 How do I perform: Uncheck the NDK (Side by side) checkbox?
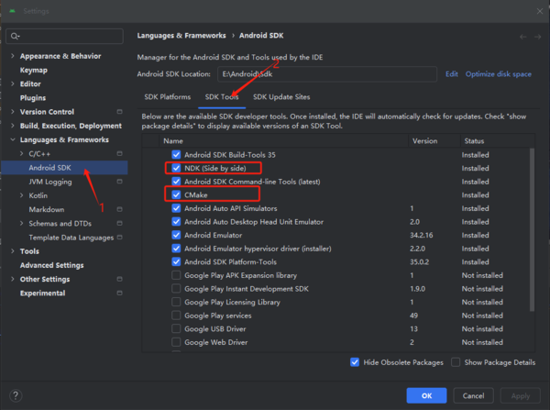(x=176, y=169)
